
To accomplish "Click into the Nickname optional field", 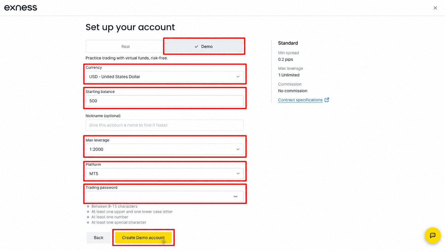I will point(164,125).
